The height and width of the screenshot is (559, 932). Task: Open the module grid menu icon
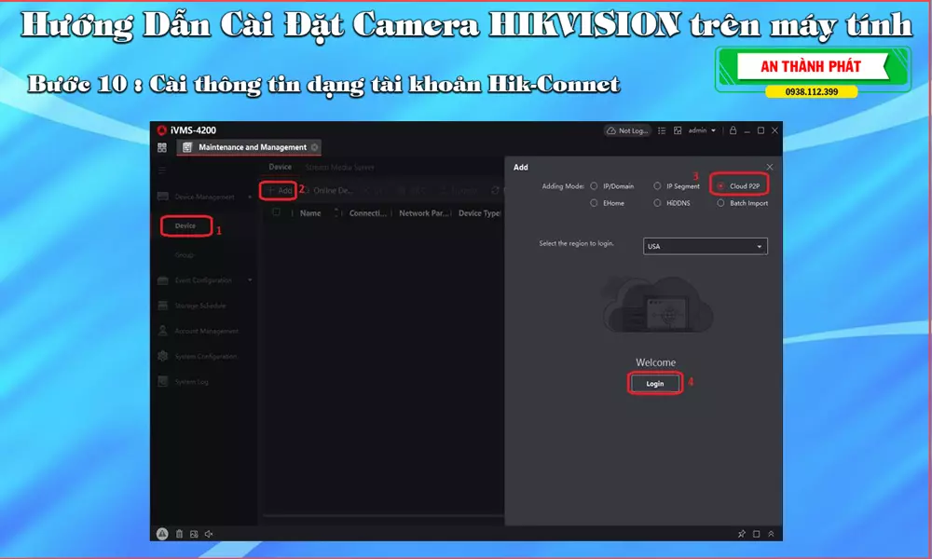[x=162, y=147]
